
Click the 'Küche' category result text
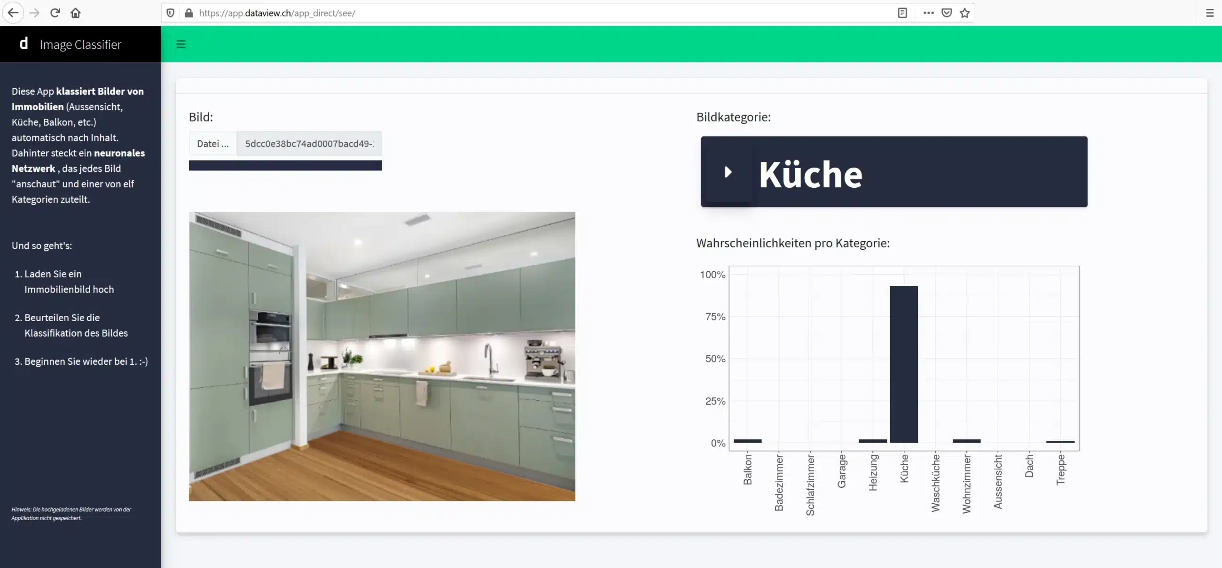(x=810, y=174)
